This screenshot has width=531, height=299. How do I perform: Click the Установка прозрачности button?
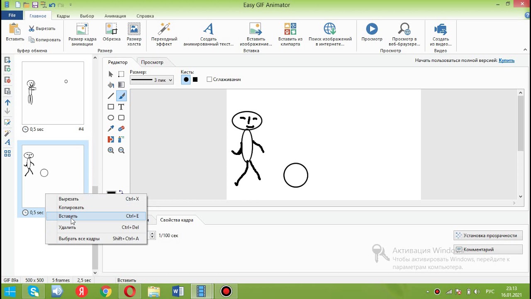click(x=487, y=235)
